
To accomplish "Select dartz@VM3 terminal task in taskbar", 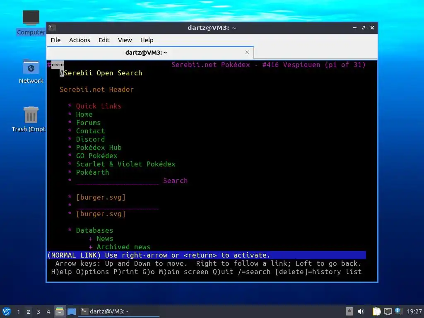I will 119,311.
